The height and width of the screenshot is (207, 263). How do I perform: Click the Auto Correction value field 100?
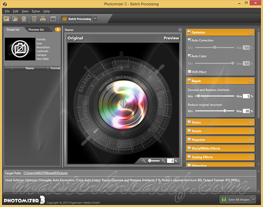[x=246, y=48]
